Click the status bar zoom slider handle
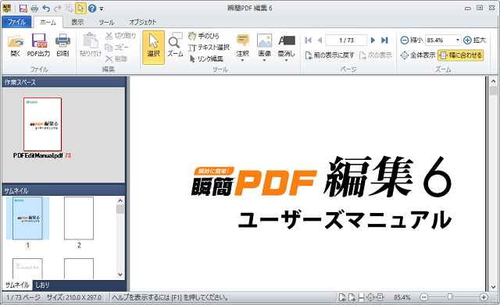Image resolution: width=500 pixels, height=305 pixels. [450, 297]
